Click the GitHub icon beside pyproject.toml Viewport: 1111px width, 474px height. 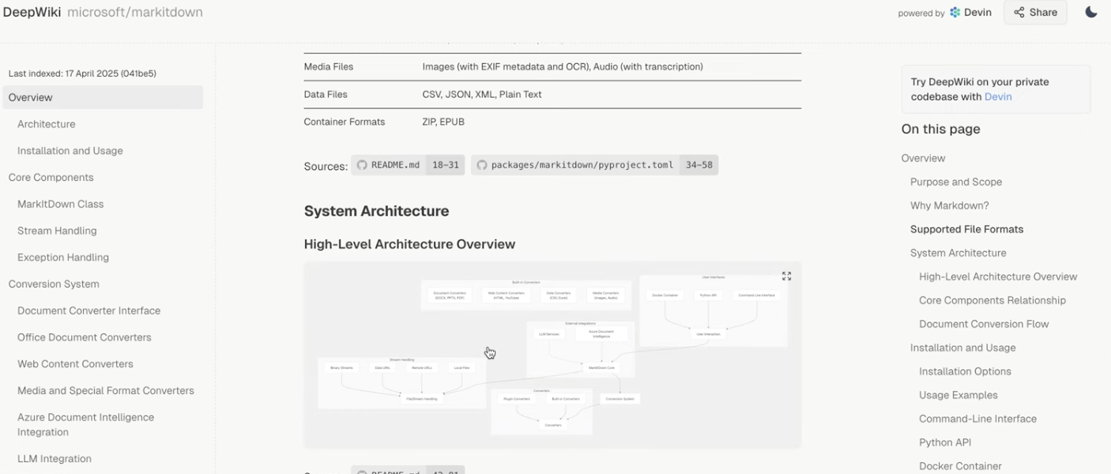[482, 165]
